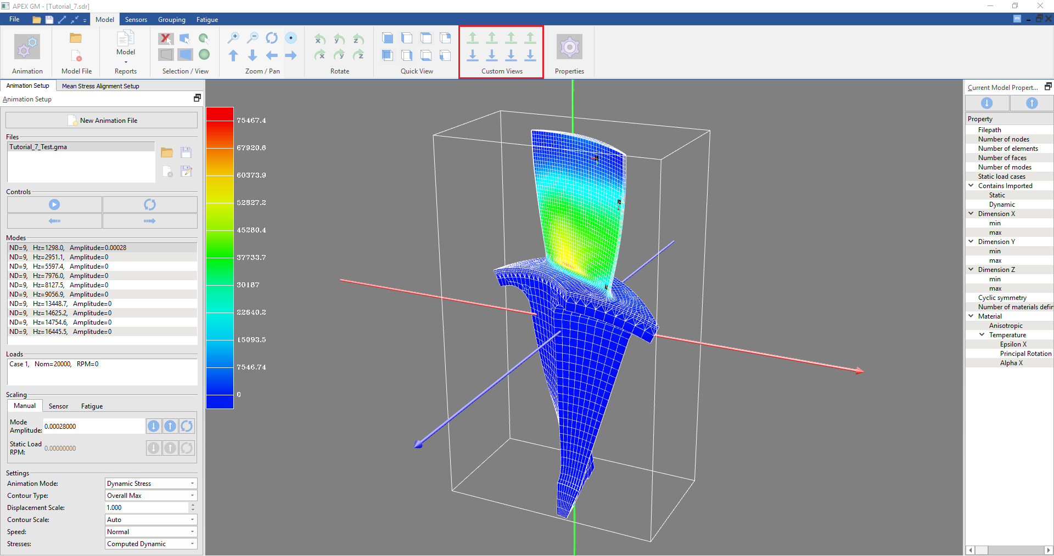
Task: Select load Case 1, Nom=20000 row
Action: tap(102, 364)
